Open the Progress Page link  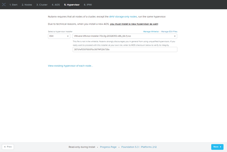[108, 147]
